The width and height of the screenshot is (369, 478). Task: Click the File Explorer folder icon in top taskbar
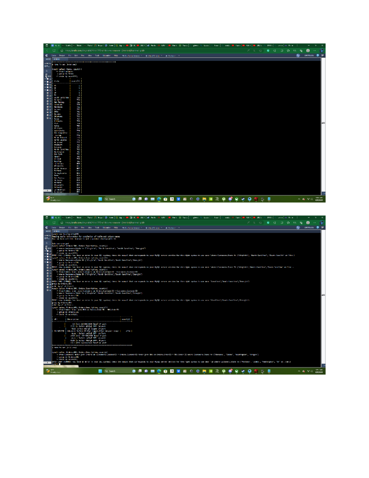[204, 199]
